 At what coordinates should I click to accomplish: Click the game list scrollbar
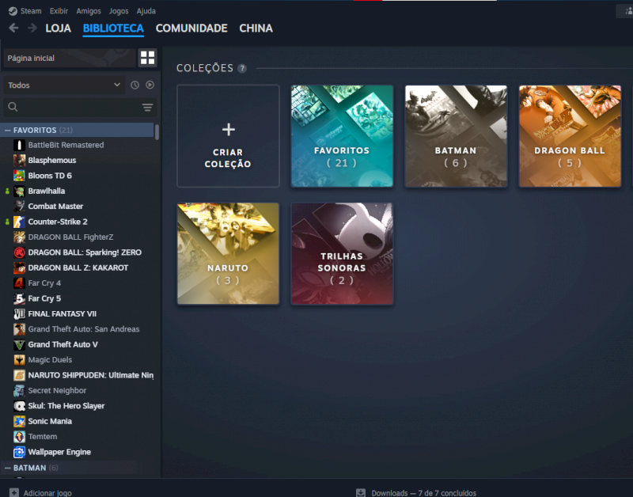point(157,132)
